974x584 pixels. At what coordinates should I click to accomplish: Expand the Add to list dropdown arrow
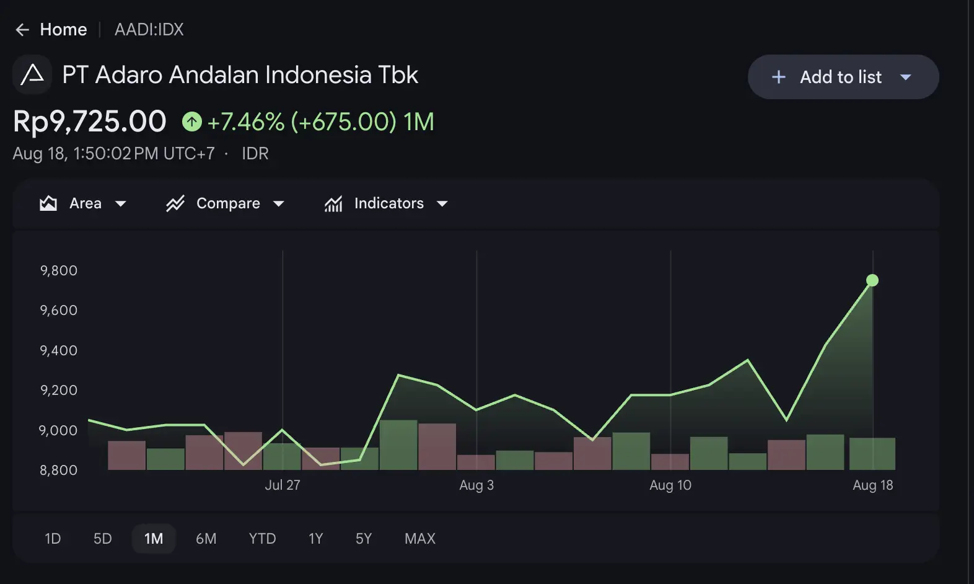coord(906,77)
